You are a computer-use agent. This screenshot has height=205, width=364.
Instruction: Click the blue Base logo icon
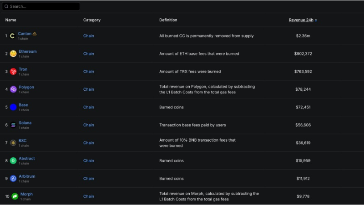pyautogui.click(x=13, y=107)
